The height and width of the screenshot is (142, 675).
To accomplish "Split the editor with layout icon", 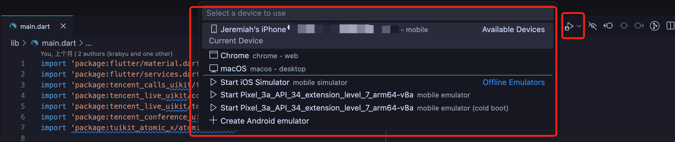I will tap(670, 26).
